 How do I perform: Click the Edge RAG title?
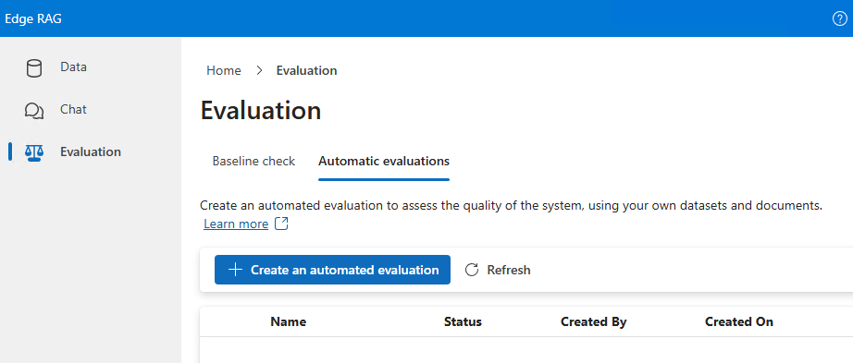tap(33, 18)
